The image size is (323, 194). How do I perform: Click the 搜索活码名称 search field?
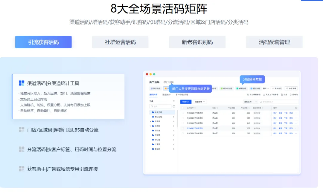278,102
